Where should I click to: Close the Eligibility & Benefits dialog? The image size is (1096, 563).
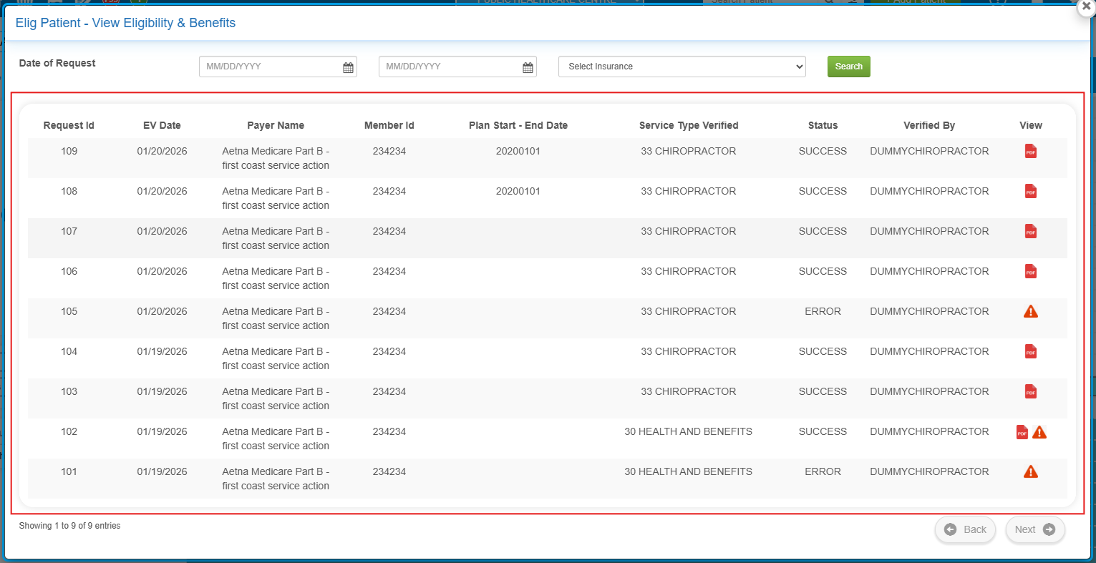point(1086,6)
